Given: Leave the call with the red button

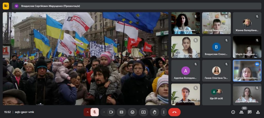Looking at the screenshot, I should (x=174, y=112).
